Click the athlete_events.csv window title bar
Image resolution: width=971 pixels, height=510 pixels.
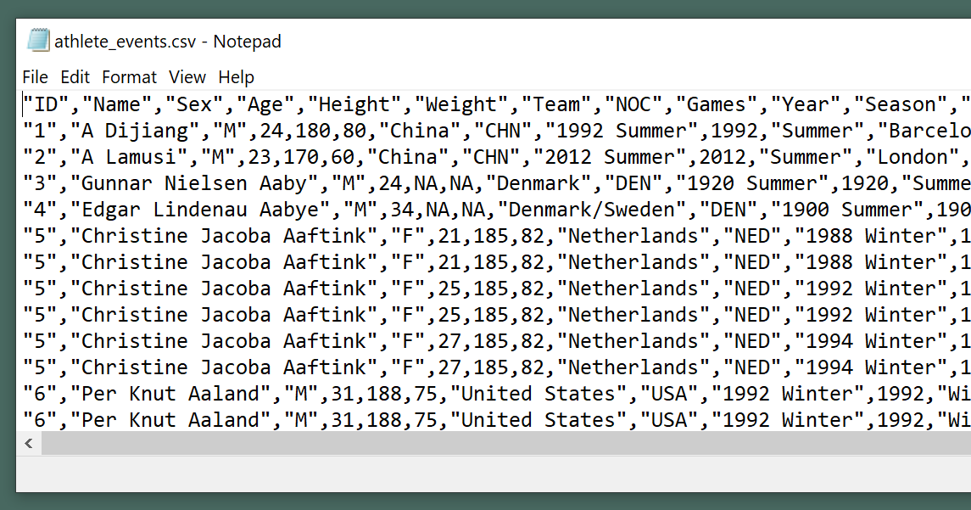pos(509,41)
